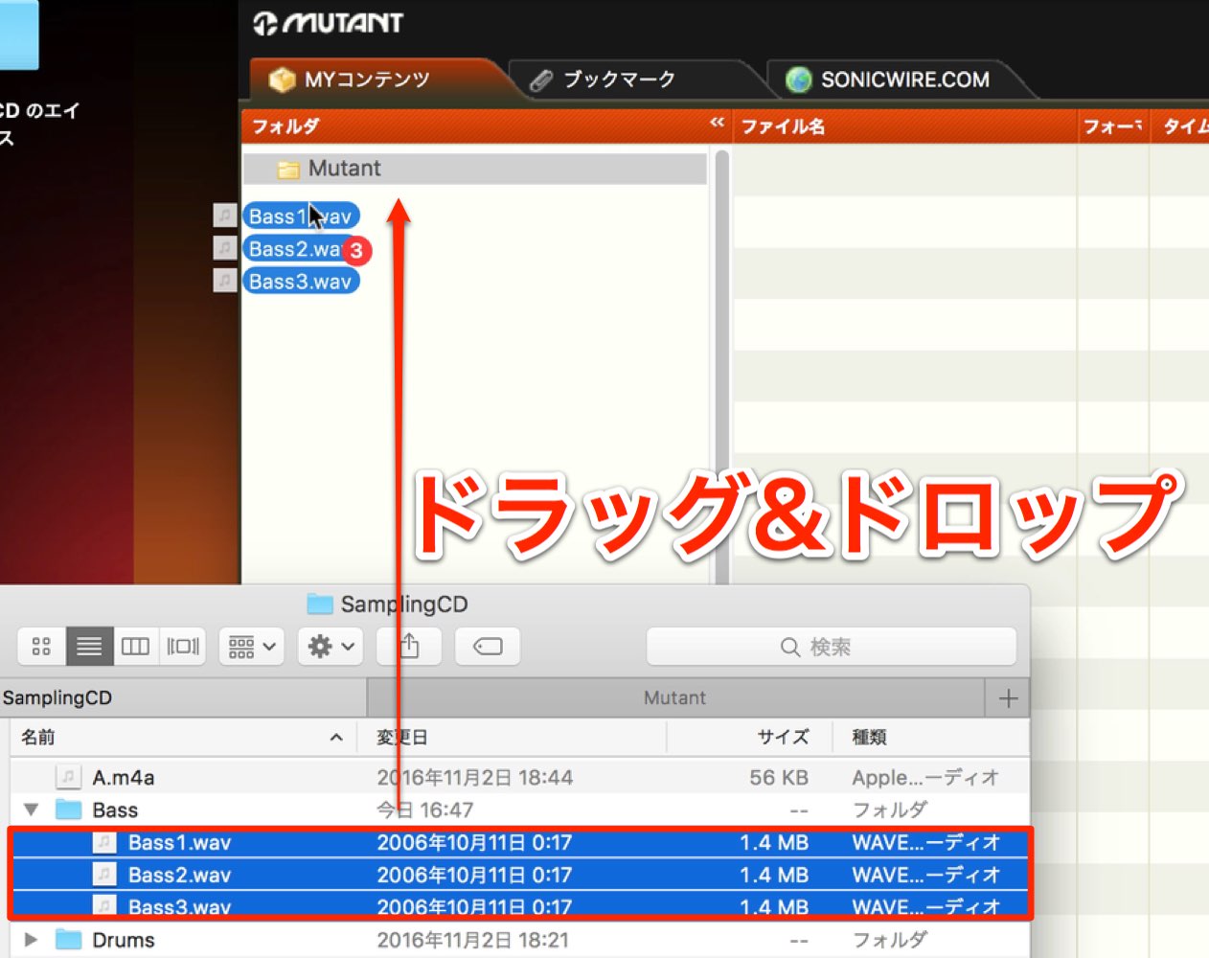Expand the Drums folder disclosure triangle
This screenshot has height=958, width=1209.
coord(31,940)
